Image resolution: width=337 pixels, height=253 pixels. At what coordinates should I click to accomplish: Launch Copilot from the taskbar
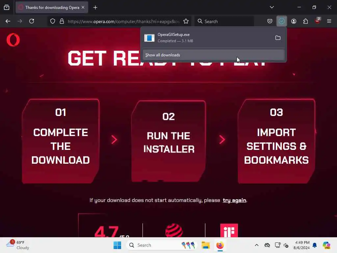tap(326, 245)
